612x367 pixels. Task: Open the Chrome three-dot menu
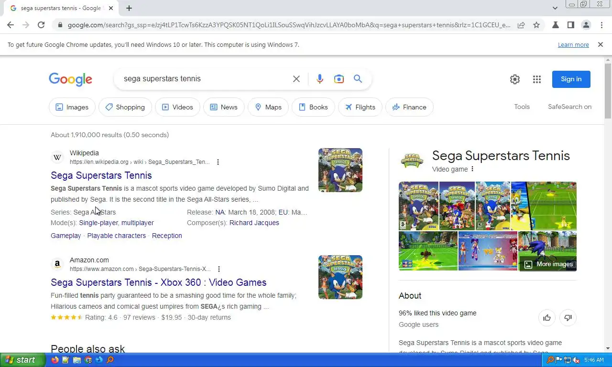601,25
